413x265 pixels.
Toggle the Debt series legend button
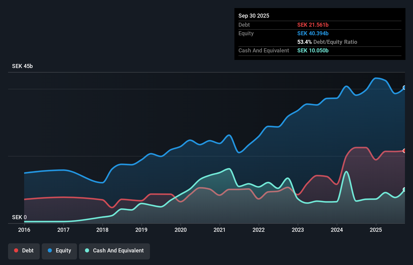click(x=24, y=251)
